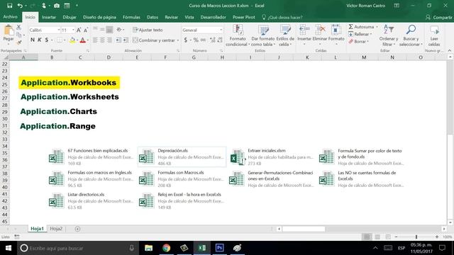Viewport: 454px width, 255px height.
Task: Open Rellenar fill menu
Action: pyautogui.click(x=360, y=34)
